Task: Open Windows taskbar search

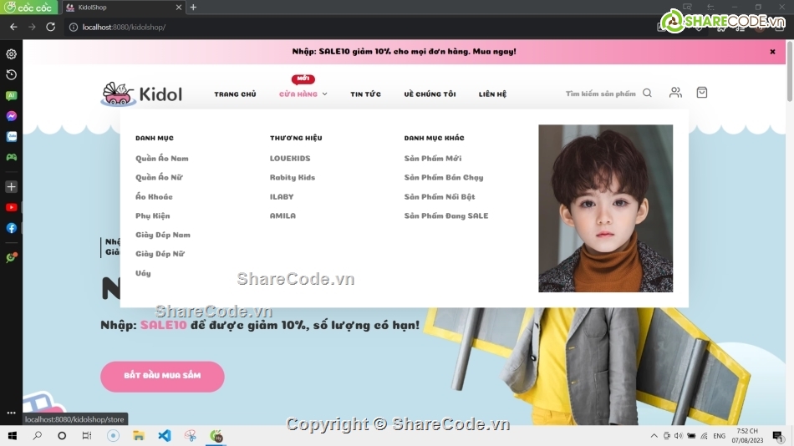Action: (x=37, y=436)
